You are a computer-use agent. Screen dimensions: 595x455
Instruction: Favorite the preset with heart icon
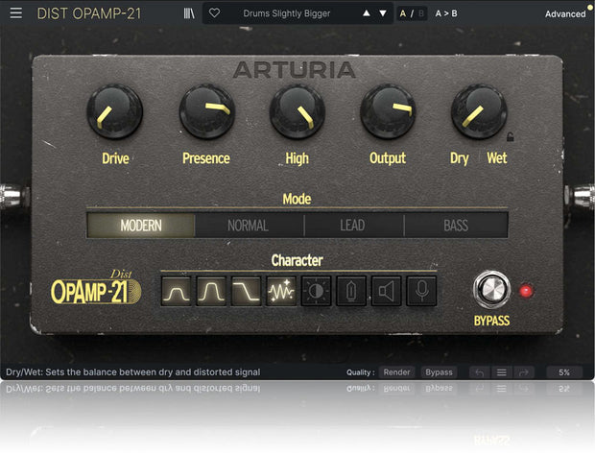(214, 13)
